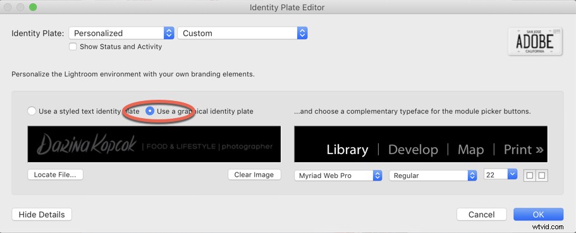Select Use a styled text identity plate
576x233 pixels.
click(32, 111)
